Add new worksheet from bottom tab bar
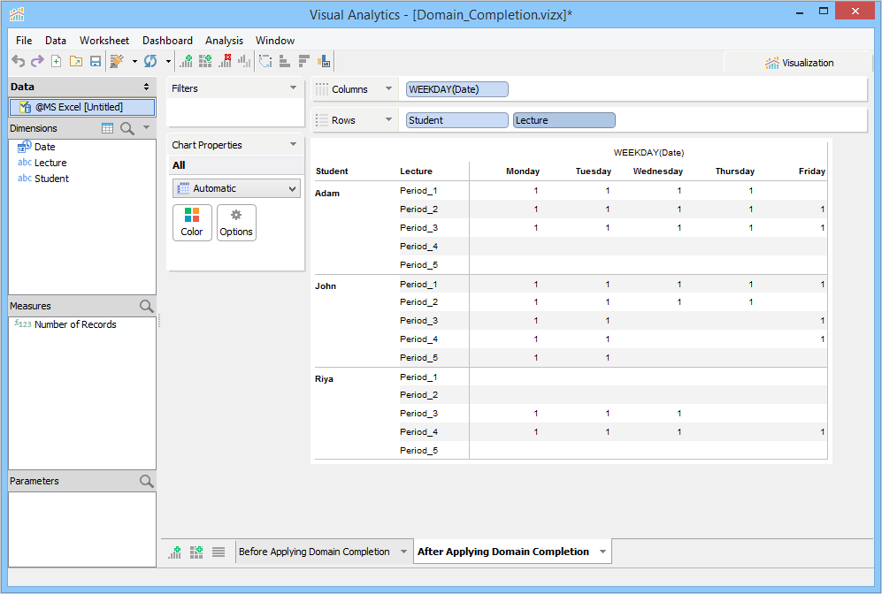Viewport: 882px width, 594px height. pos(174,552)
